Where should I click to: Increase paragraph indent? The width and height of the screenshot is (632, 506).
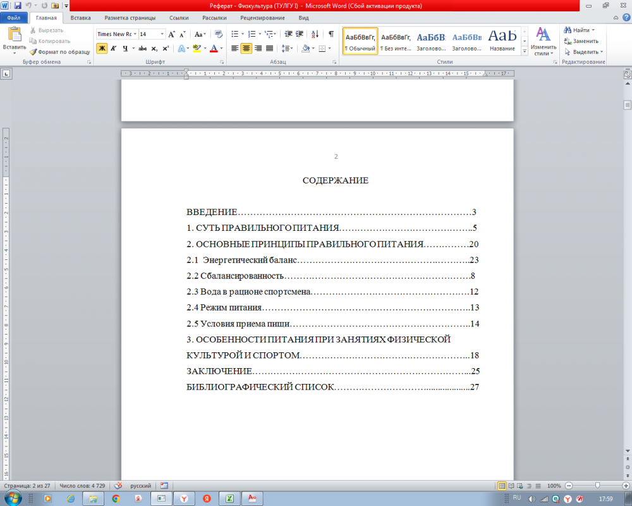click(x=300, y=34)
